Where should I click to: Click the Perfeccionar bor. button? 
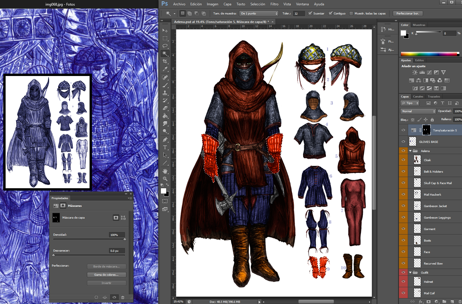coord(408,13)
